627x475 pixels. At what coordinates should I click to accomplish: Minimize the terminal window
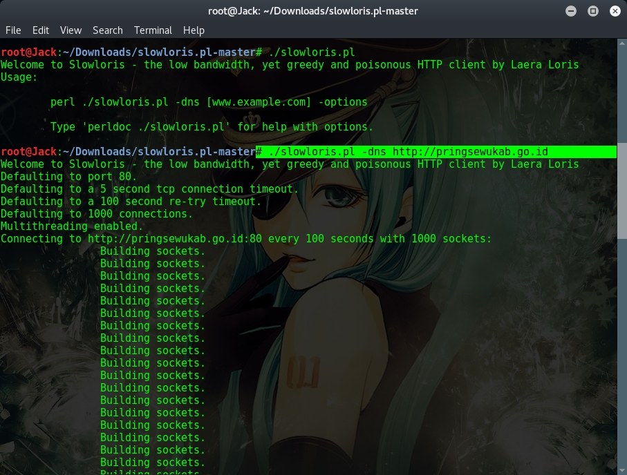point(571,11)
